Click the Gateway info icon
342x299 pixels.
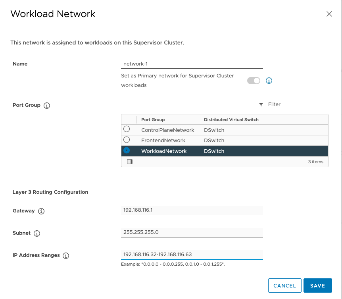click(x=41, y=211)
